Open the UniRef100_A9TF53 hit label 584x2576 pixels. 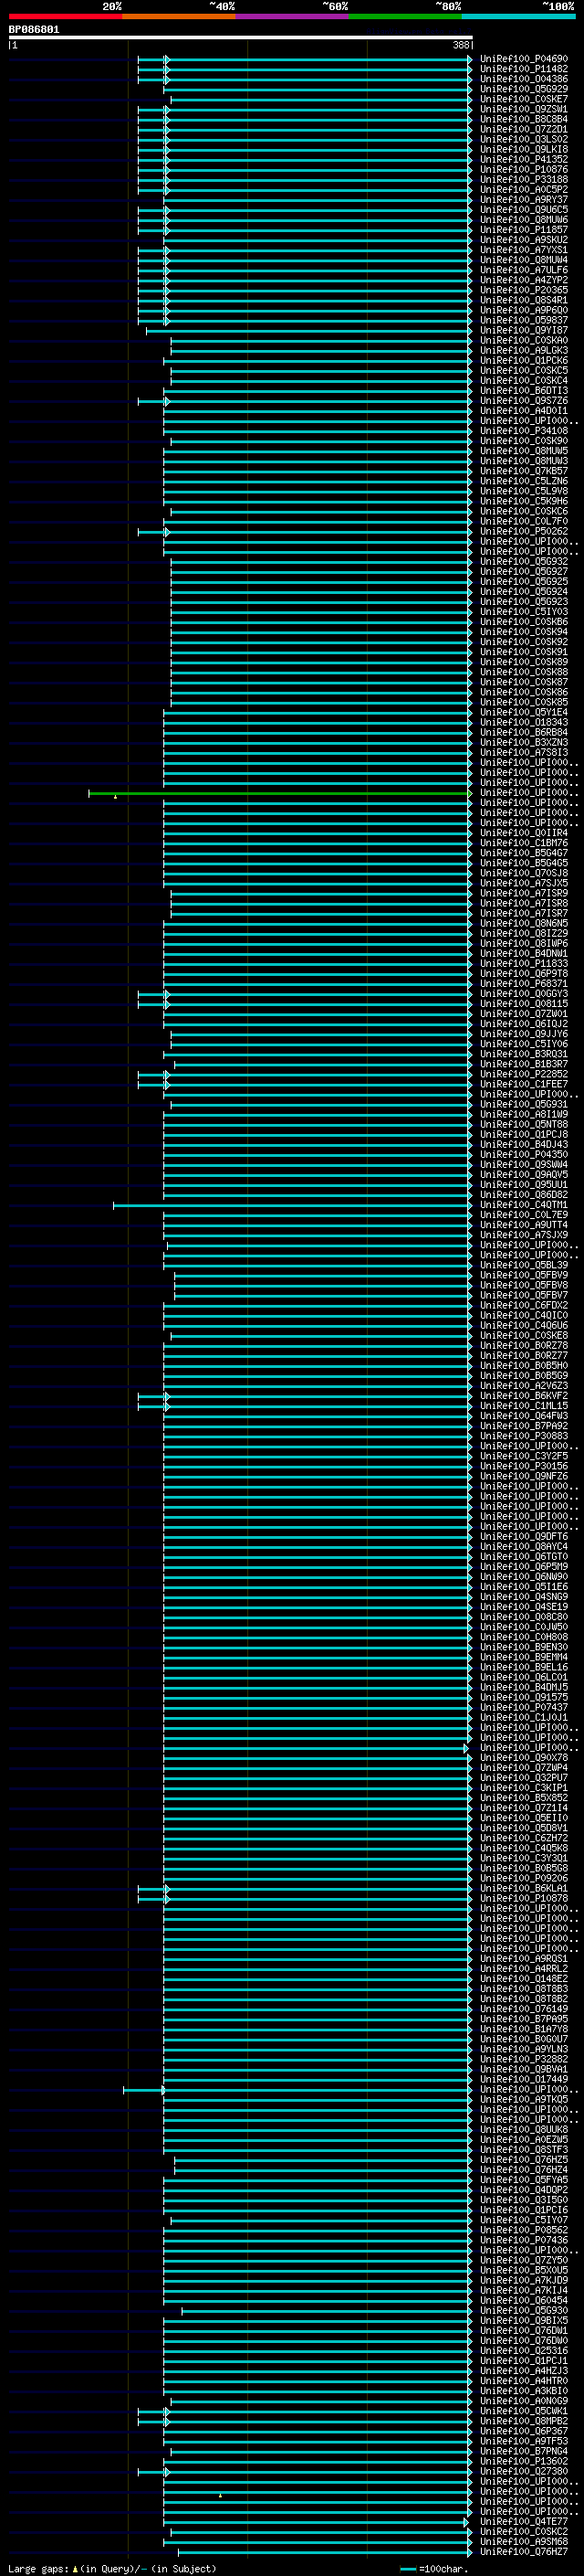(x=524, y=2441)
